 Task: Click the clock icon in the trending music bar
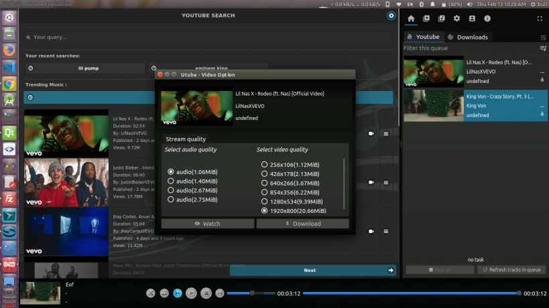[x=30, y=98]
